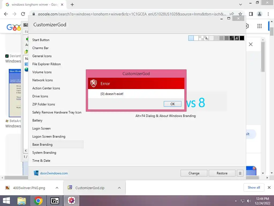The height and width of the screenshot is (206, 274).
Task: Switch to 7-Zip in the taskbar
Action: click(55, 201)
